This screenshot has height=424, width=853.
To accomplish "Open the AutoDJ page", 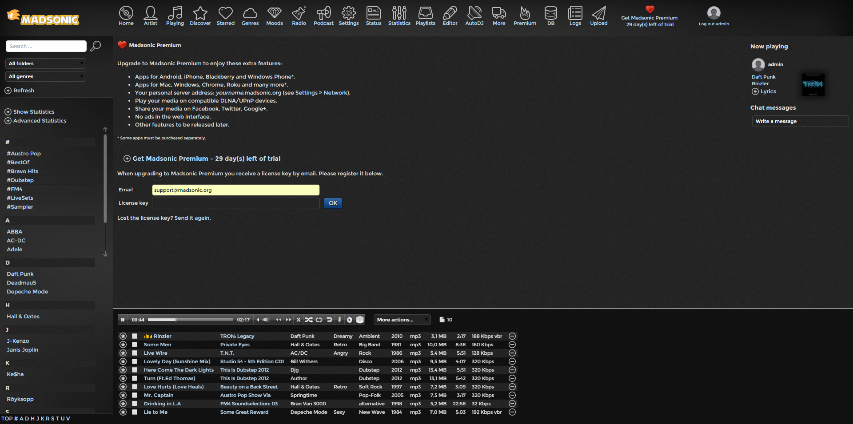I will click(x=474, y=16).
